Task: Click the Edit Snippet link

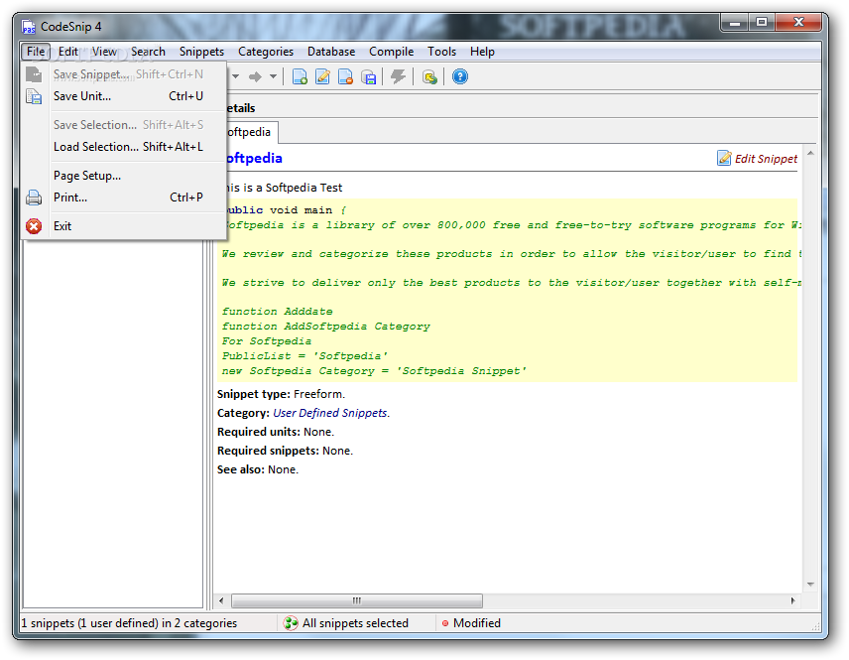Action: click(x=766, y=159)
